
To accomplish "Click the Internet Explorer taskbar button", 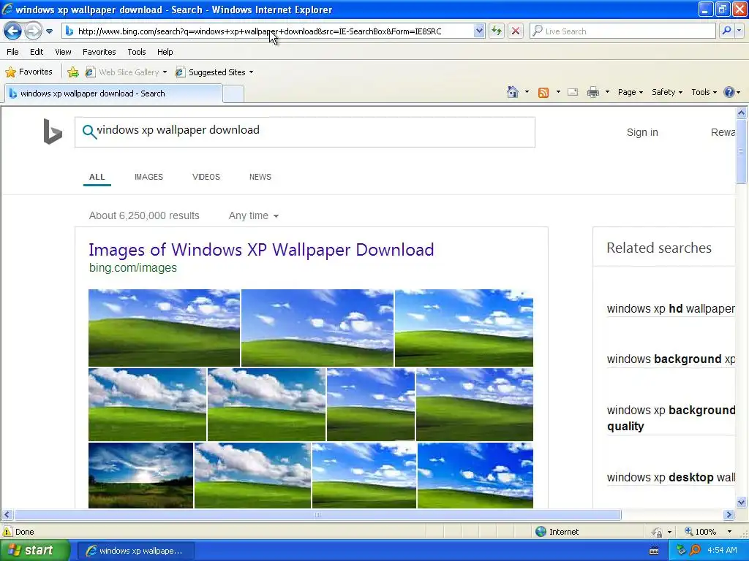I will [x=135, y=551].
